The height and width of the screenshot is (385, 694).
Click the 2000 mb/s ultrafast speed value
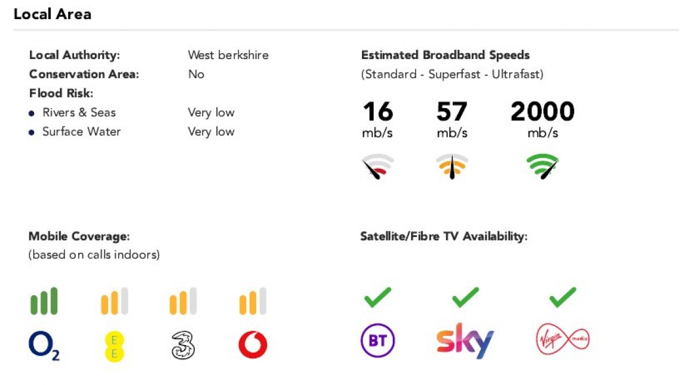542,112
